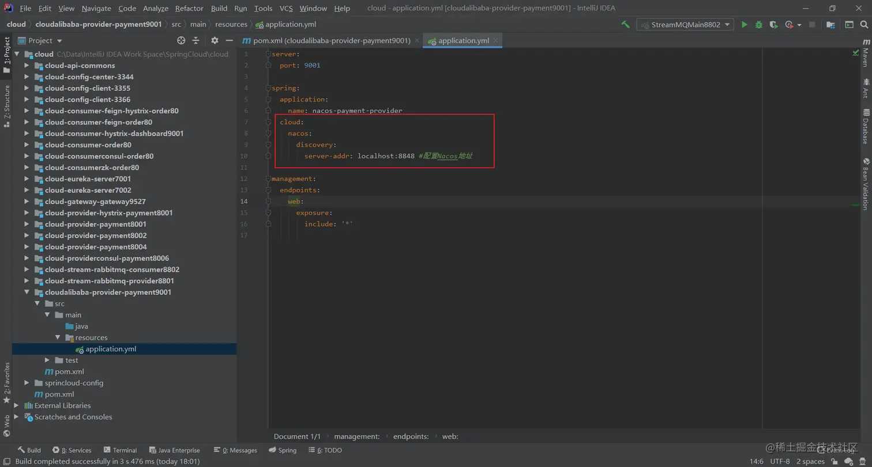The image size is (872, 467).
Task: Click the cloud settings status icon
Action: click(848, 461)
